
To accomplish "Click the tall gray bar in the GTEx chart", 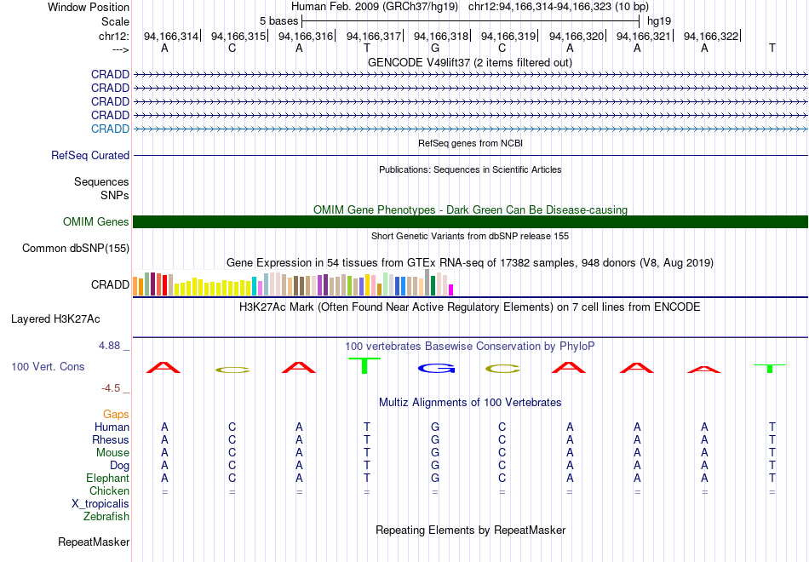I will coord(427,283).
